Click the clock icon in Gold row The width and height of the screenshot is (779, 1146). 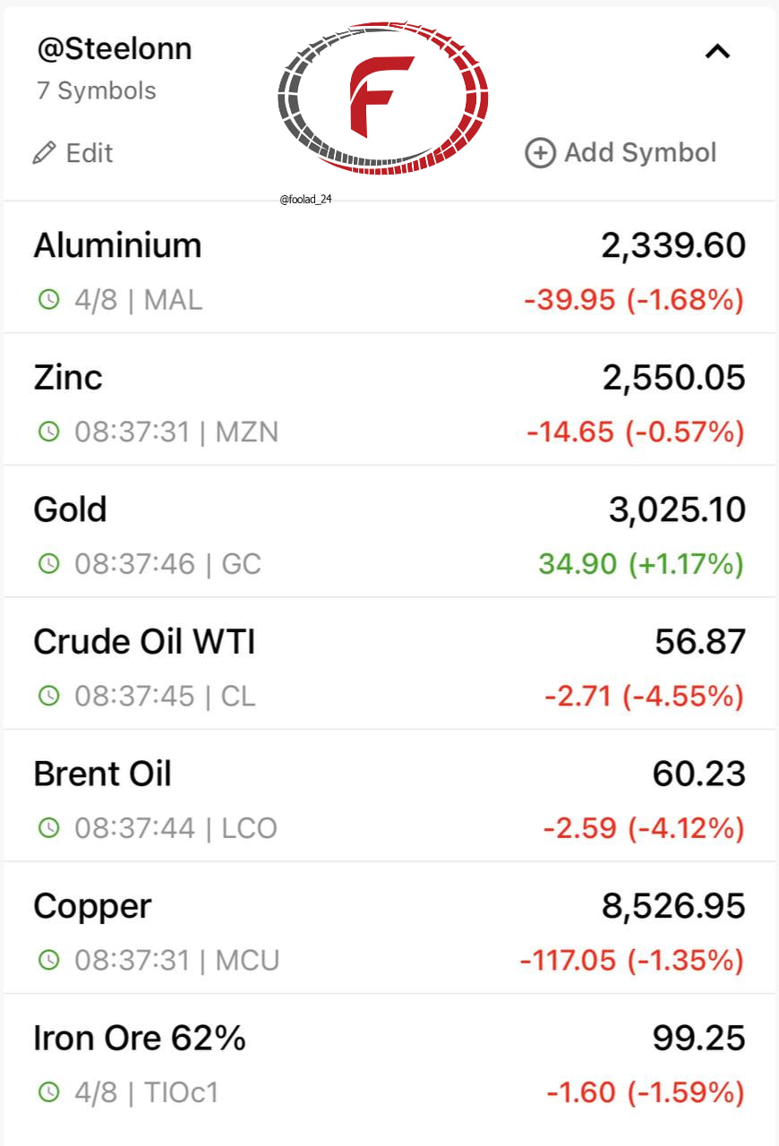pos(48,564)
